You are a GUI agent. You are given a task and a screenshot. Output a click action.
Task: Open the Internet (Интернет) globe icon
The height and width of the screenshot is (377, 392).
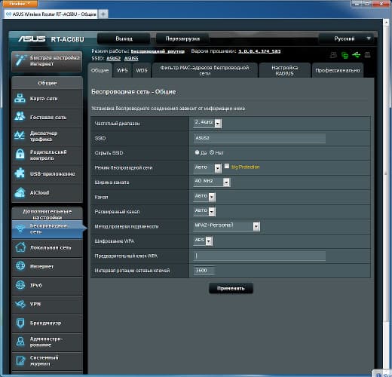click(x=20, y=266)
